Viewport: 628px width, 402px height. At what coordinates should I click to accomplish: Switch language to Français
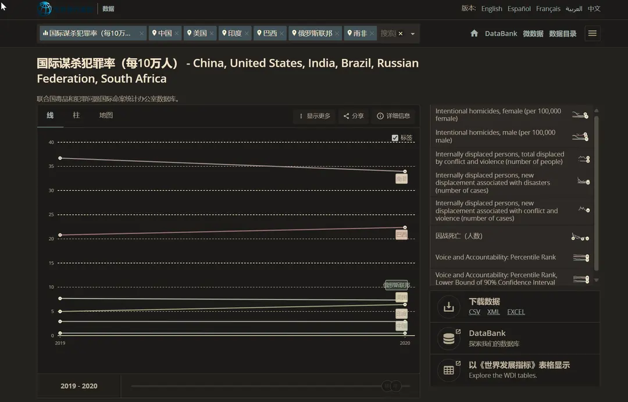[x=548, y=9]
